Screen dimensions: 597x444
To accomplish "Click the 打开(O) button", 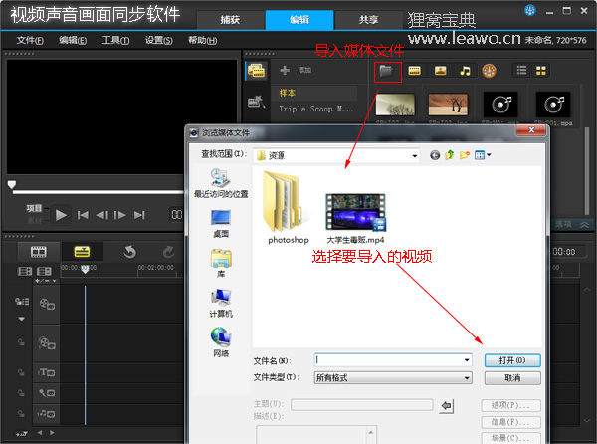I will click(x=511, y=359).
